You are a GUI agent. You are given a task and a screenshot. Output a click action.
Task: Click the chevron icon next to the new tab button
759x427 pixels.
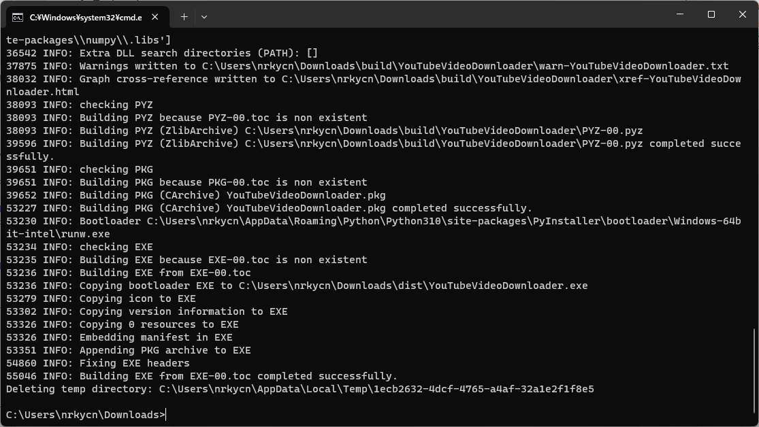click(x=204, y=16)
